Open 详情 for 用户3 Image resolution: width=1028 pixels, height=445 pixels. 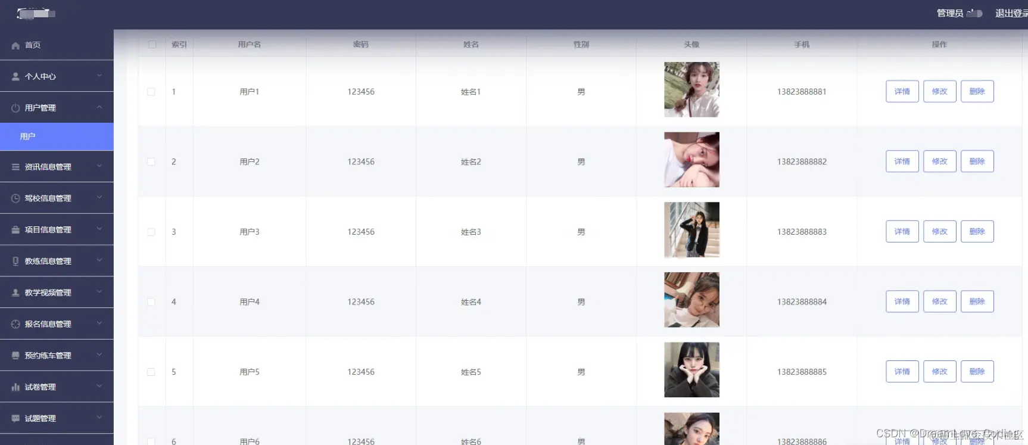(x=902, y=231)
